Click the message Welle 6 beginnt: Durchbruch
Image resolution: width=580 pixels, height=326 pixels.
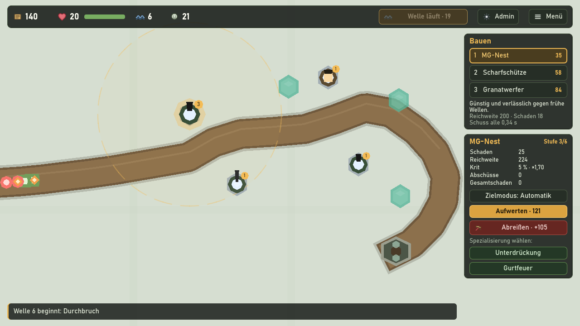56,311
